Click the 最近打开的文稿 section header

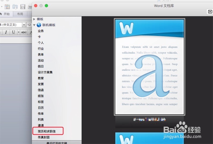[57, 142]
